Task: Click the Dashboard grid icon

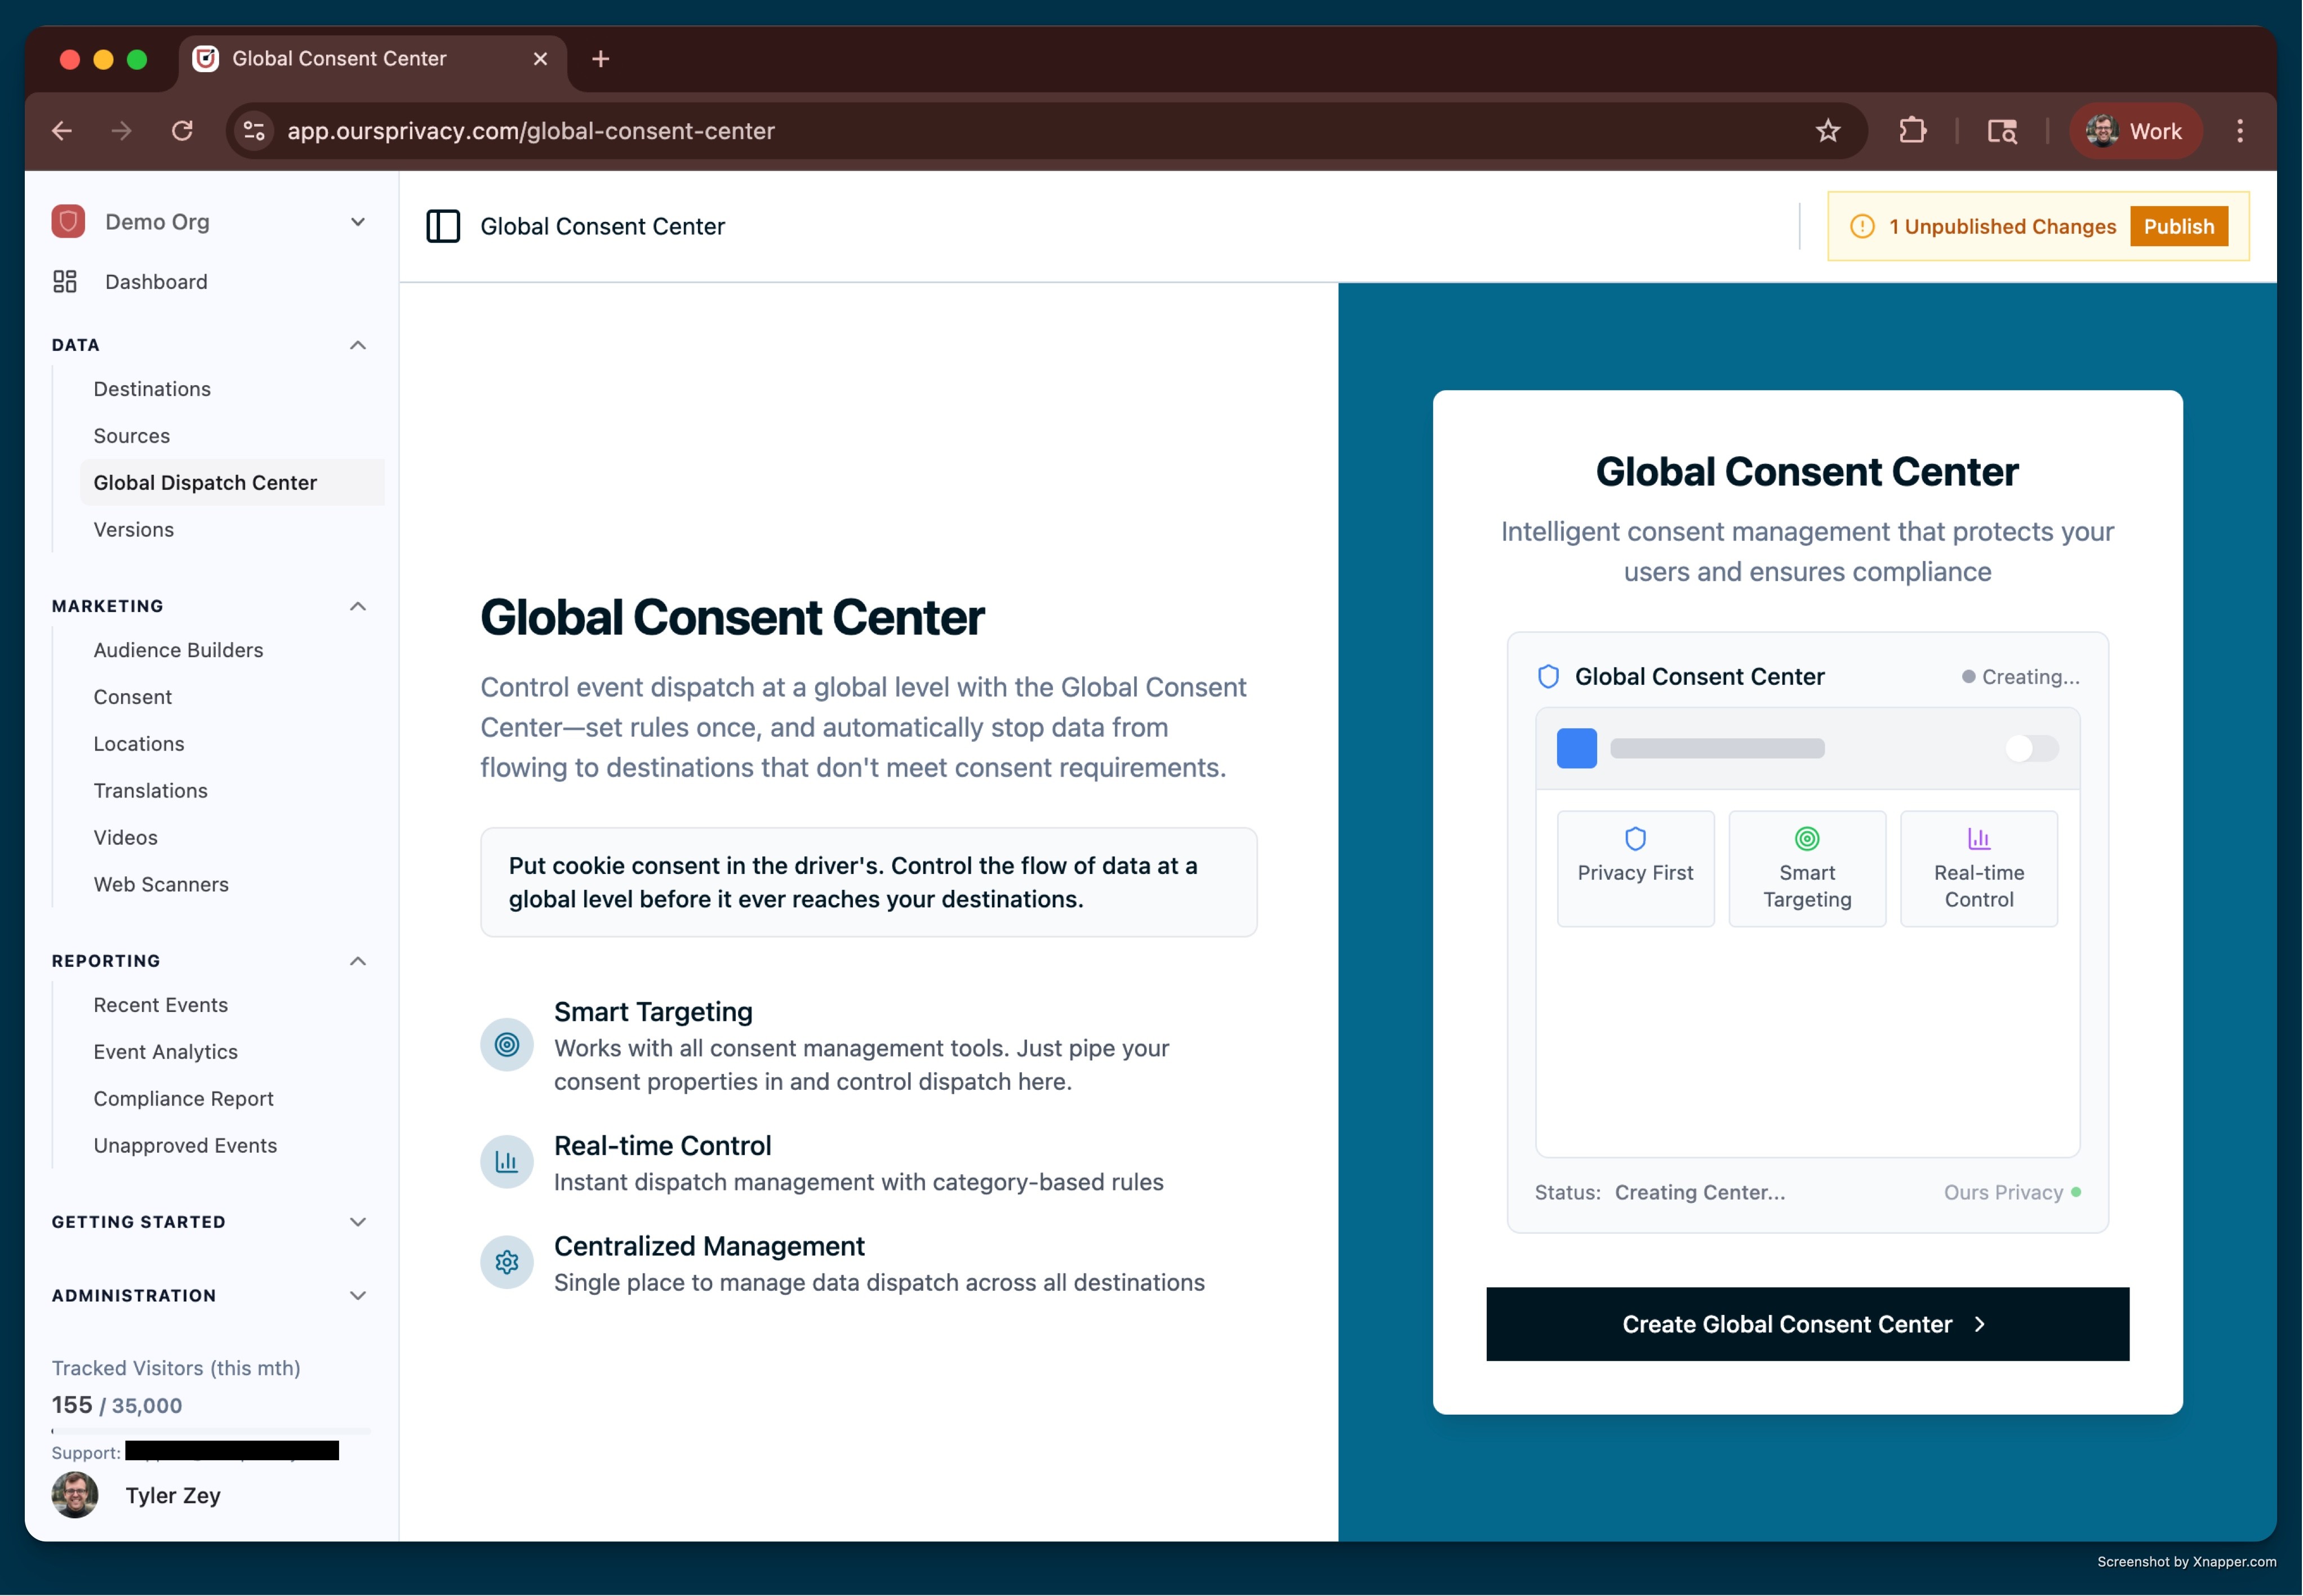Action: pyautogui.click(x=65, y=282)
